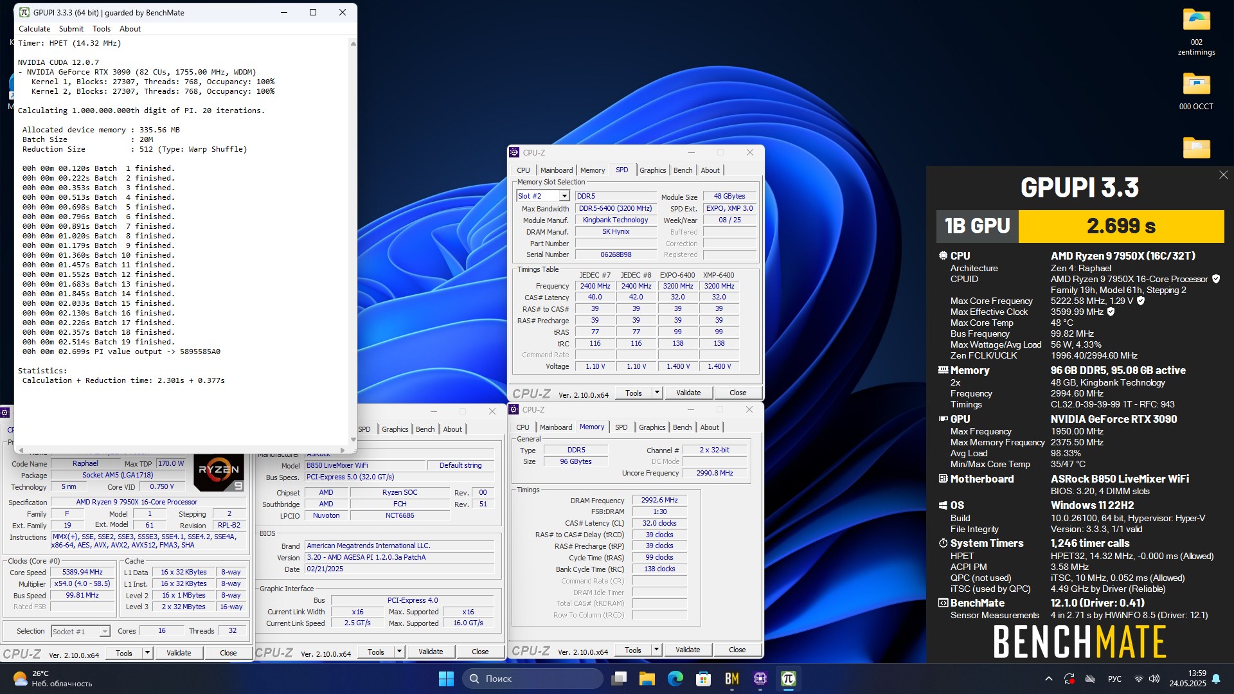Viewport: 1234px width, 694px height.
Task: Select the SPD tab in the CPU-Z Memory window
Action: pos(621,427)
